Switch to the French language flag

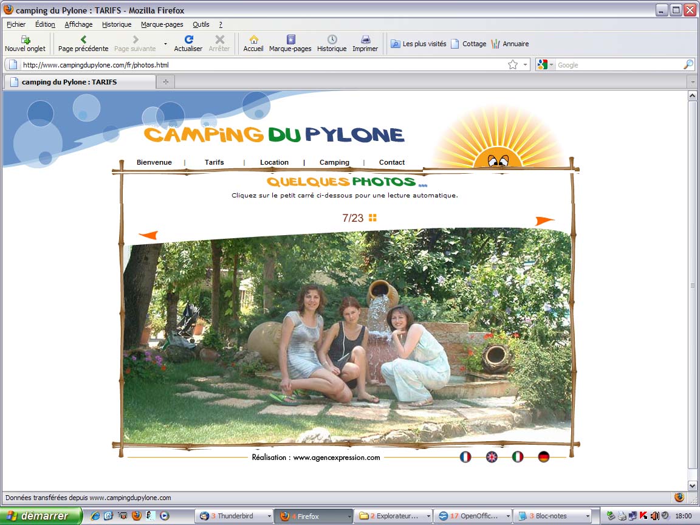pyautogui.click(x=465, y=457)
